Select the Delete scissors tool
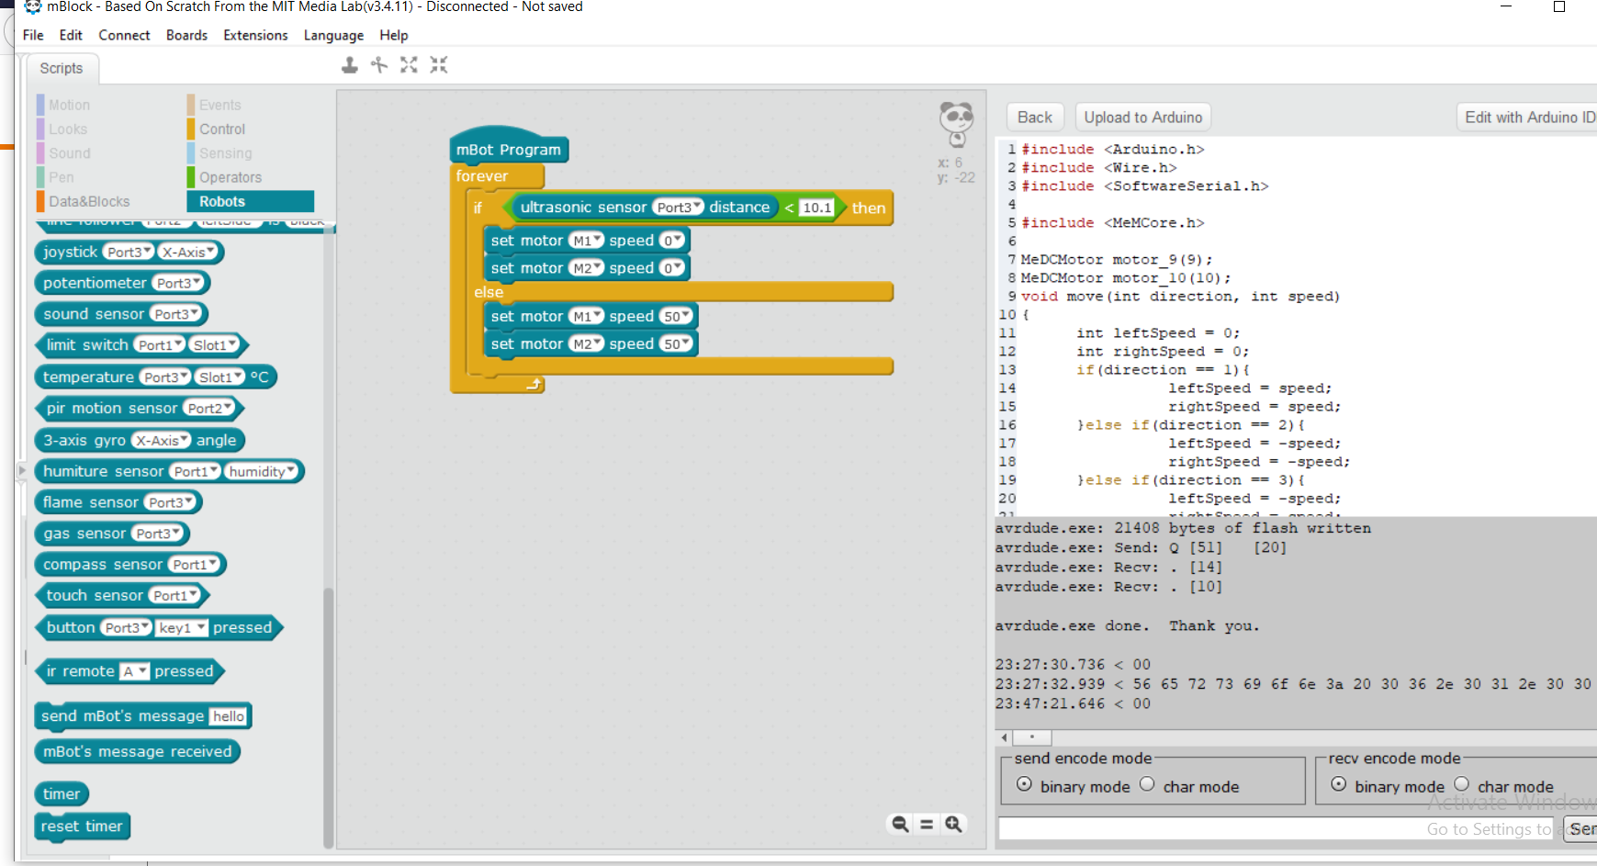Image resolution: width=1597 pixels, height=866 pixels. click(x=379, y=65)
